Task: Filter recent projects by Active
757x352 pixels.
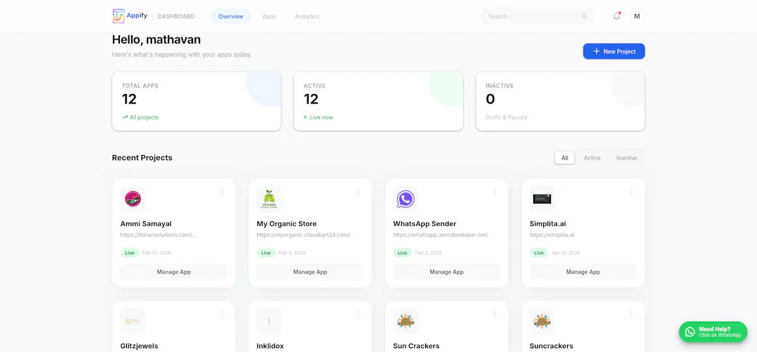Action: tap(592, 158)
